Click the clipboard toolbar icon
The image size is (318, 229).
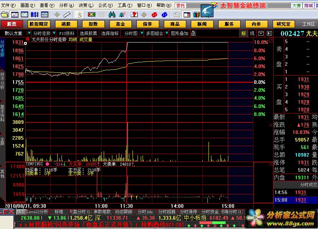[x=177, y=15]
